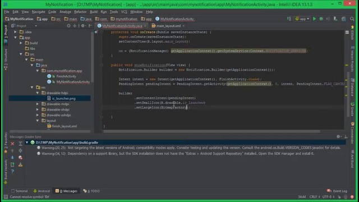This screenshot has width=359, height=202.
Task: Click mynotification breadcrumb in navigation bar
Action: click(124, 19)
